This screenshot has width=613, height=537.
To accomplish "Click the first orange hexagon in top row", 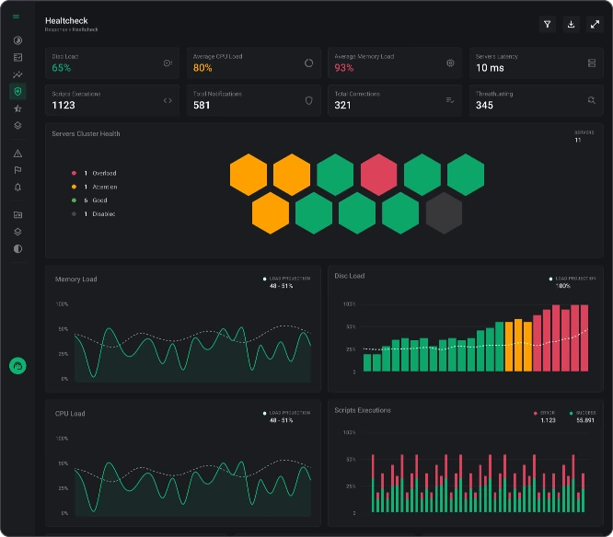I will pyautogui.click(x=249, y=175).
